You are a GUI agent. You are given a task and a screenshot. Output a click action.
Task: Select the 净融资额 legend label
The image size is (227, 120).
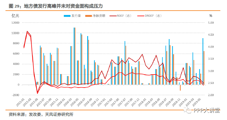tap(99, 16)
